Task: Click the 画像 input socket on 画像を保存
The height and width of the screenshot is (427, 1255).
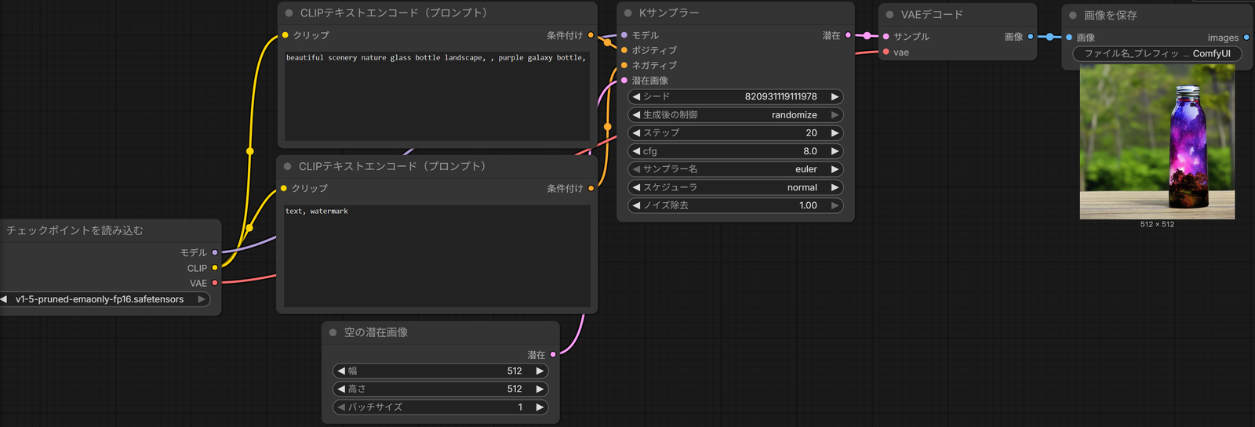Action: [x=1069, y=38]
